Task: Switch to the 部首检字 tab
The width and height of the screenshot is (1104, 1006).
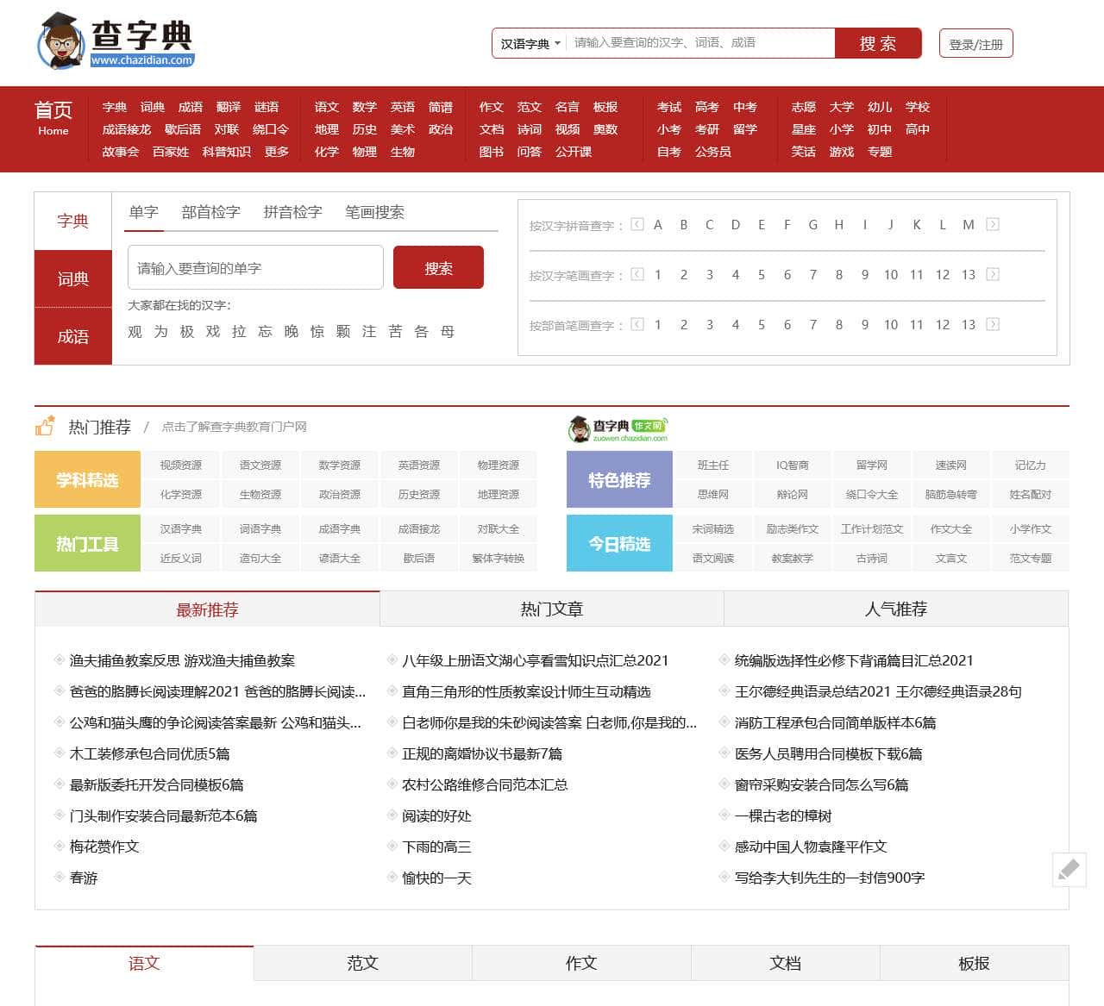Action: coord(210,212)
